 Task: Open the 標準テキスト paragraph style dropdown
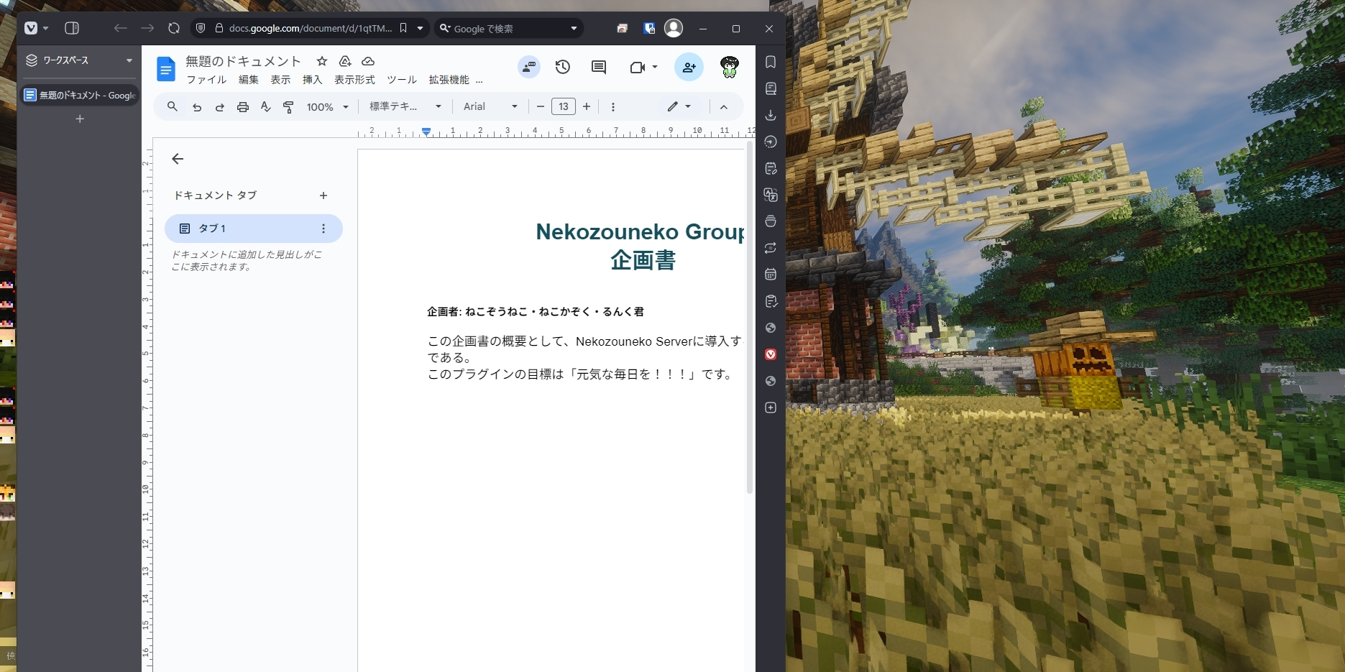[403, 106]
